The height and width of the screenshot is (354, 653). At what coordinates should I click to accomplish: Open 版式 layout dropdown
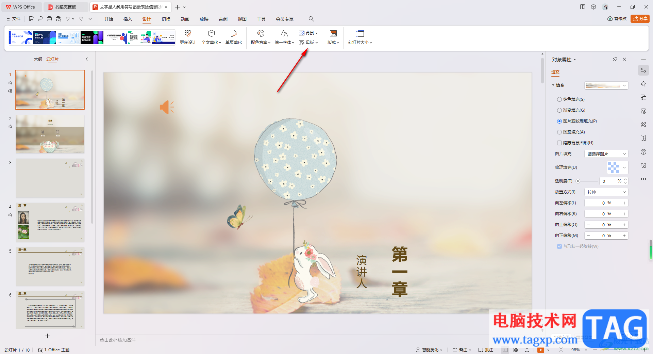tap(333, 37)
